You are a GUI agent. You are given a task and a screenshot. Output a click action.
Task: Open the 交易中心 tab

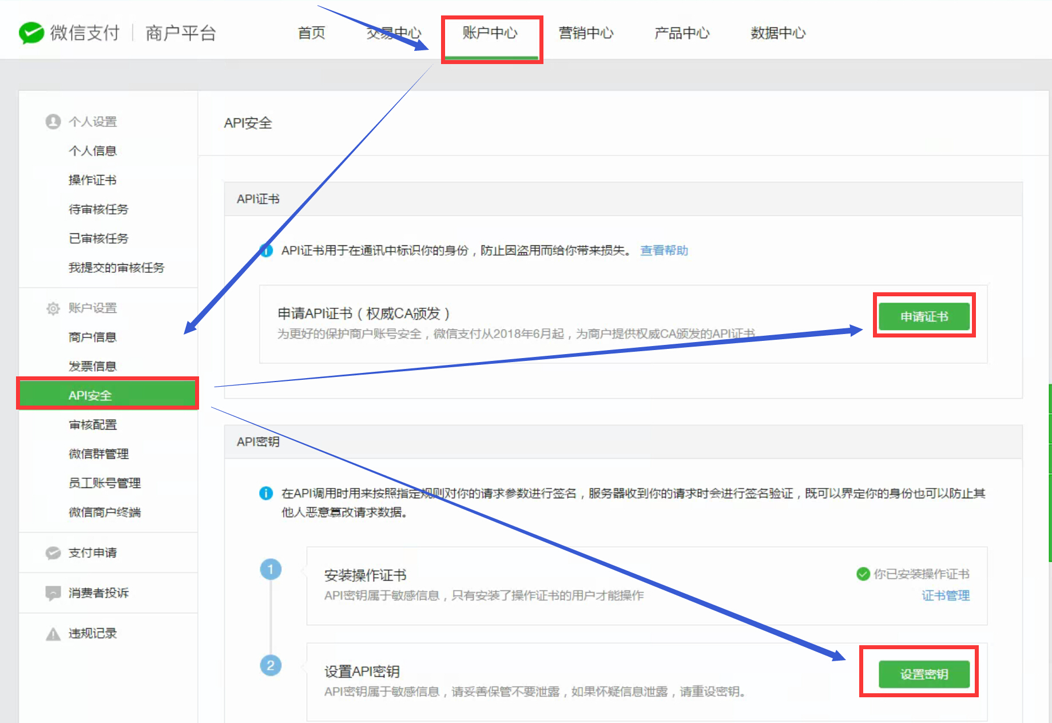(394, 33)
